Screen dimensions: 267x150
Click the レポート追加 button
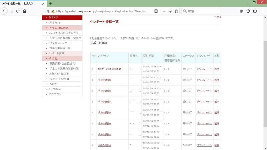pos(99,43)
